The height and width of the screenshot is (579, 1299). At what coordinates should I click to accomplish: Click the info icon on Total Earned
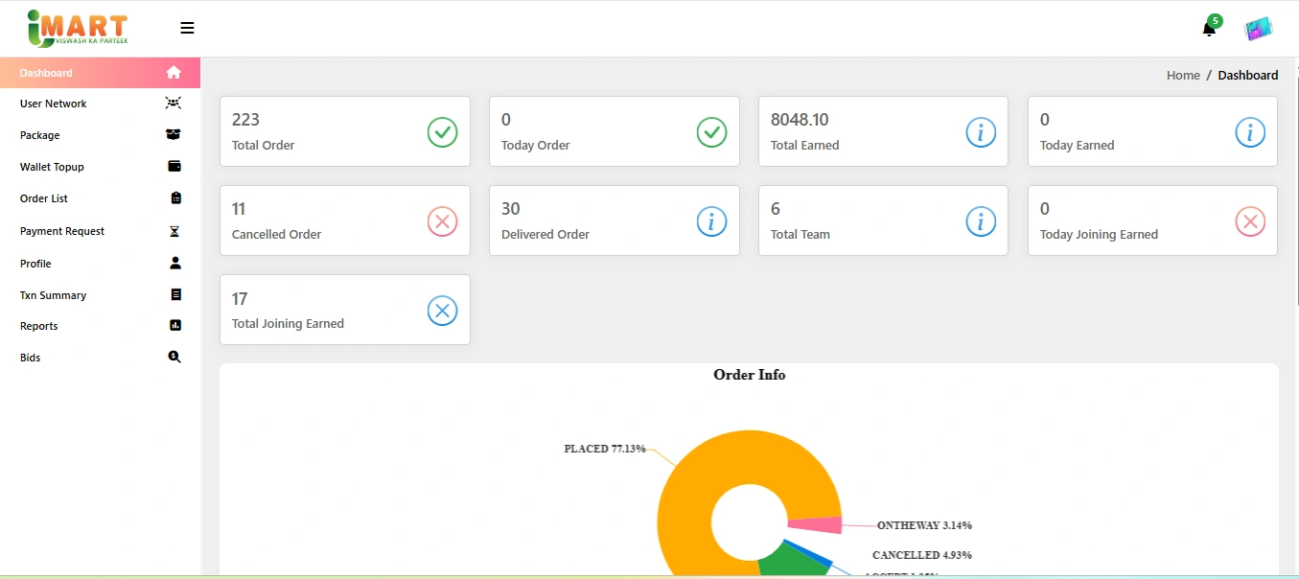click(x=980, y=132)
